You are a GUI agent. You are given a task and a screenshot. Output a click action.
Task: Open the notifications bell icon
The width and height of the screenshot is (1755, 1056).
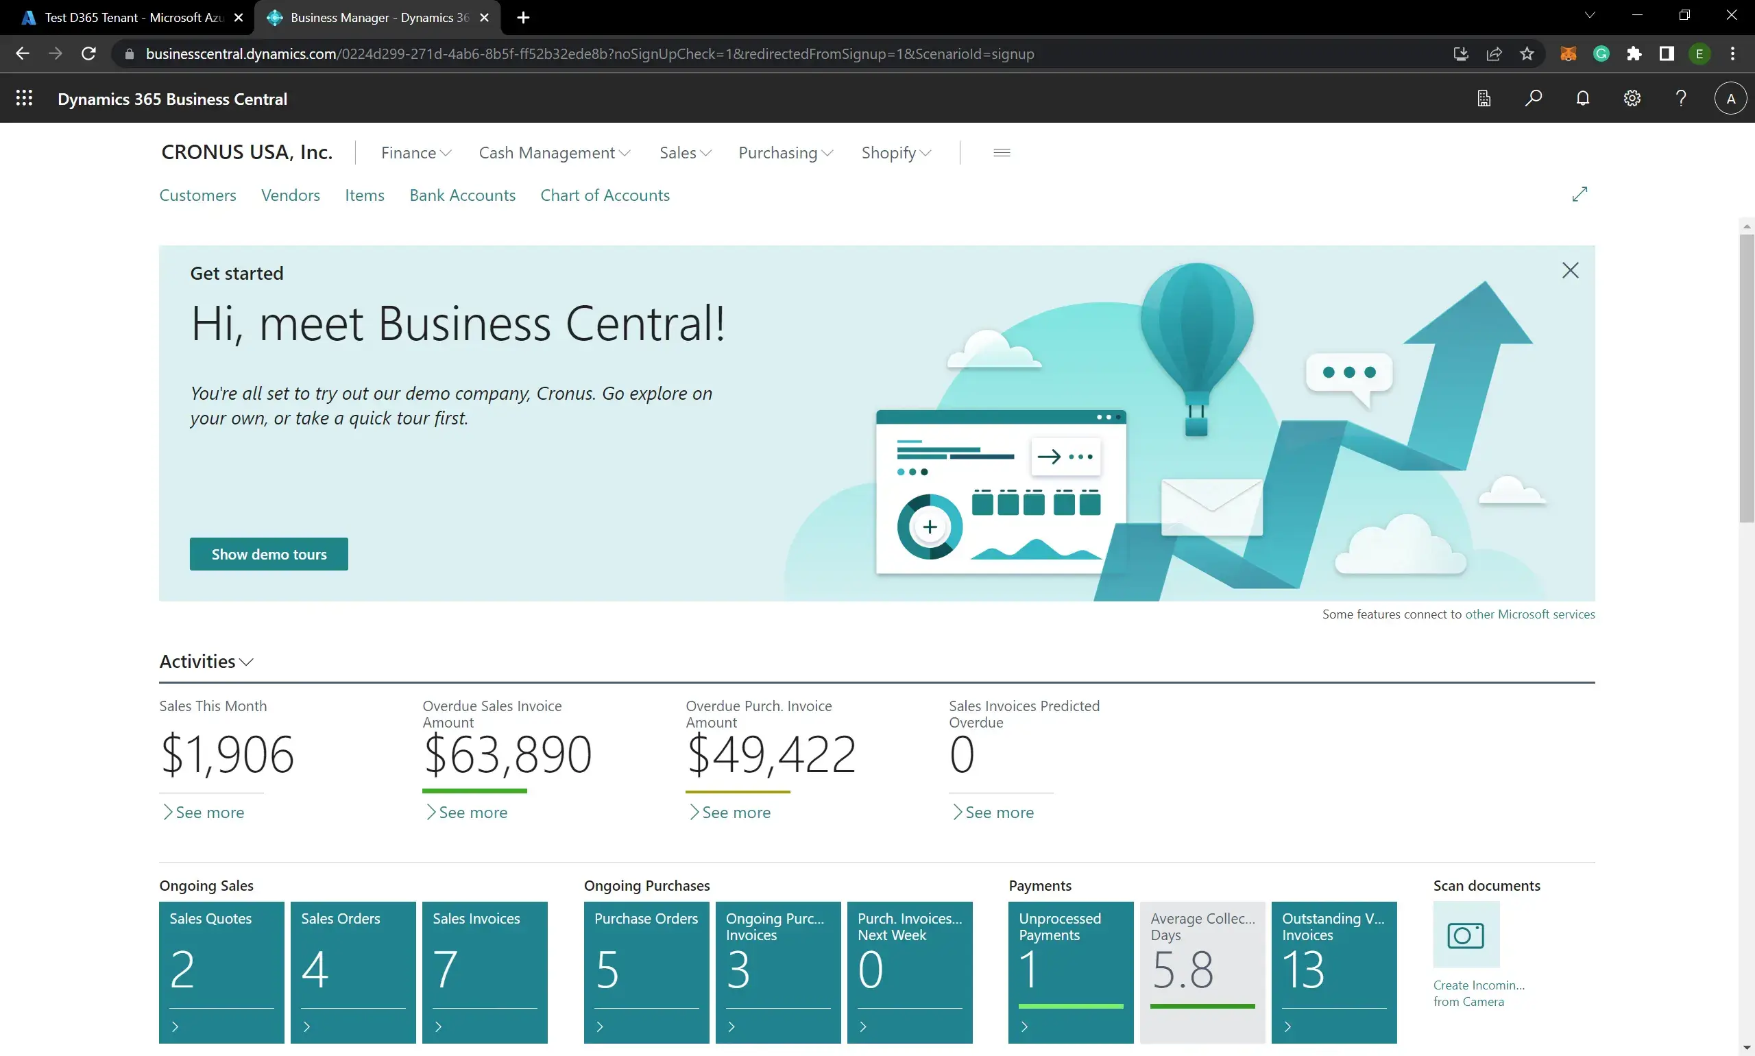coord(1583,98)
